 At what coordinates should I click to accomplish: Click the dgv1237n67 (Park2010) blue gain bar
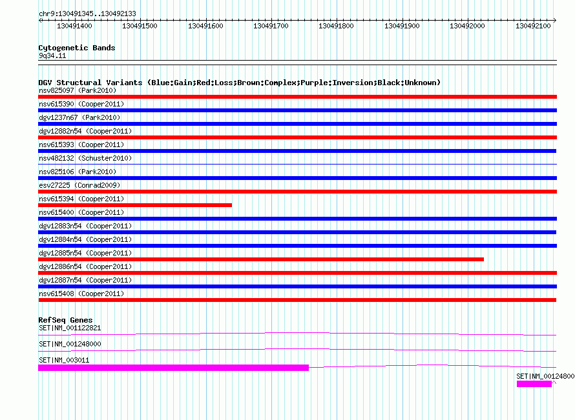pos(297,124)
